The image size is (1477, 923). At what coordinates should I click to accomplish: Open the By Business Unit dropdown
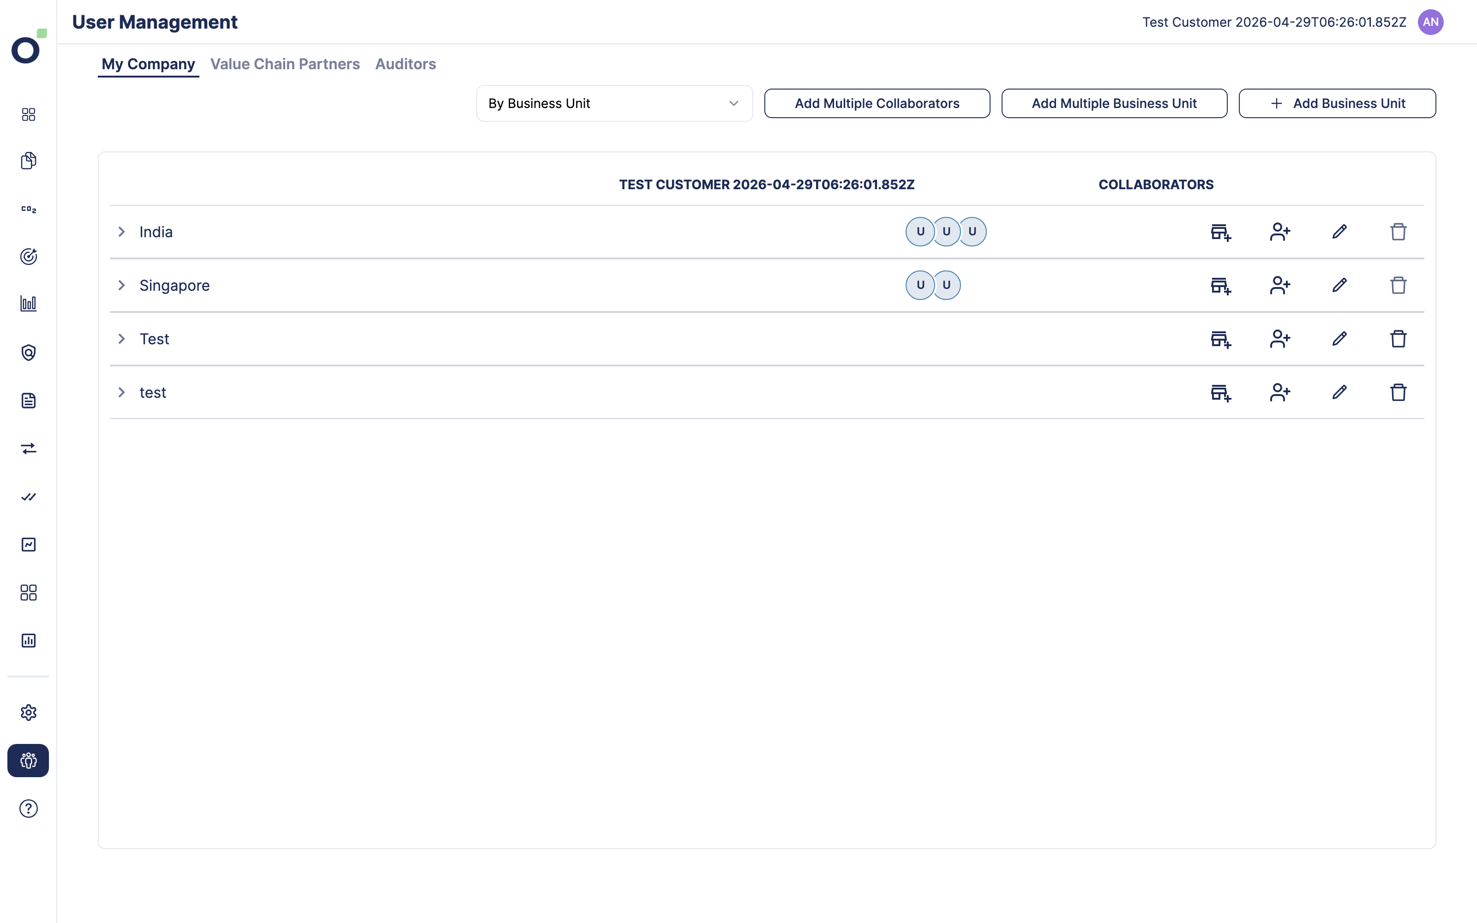(x=614, y=103)
